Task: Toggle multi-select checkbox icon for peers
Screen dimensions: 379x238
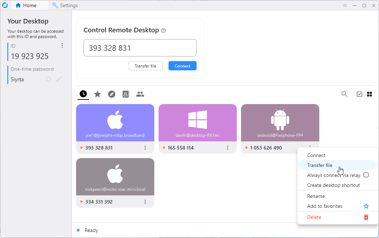Action: [359, 94]
